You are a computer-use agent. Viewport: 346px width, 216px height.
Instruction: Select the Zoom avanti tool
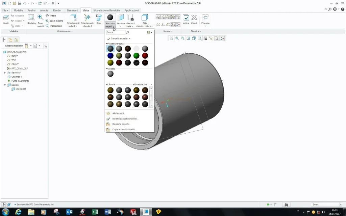pos(41,21)
